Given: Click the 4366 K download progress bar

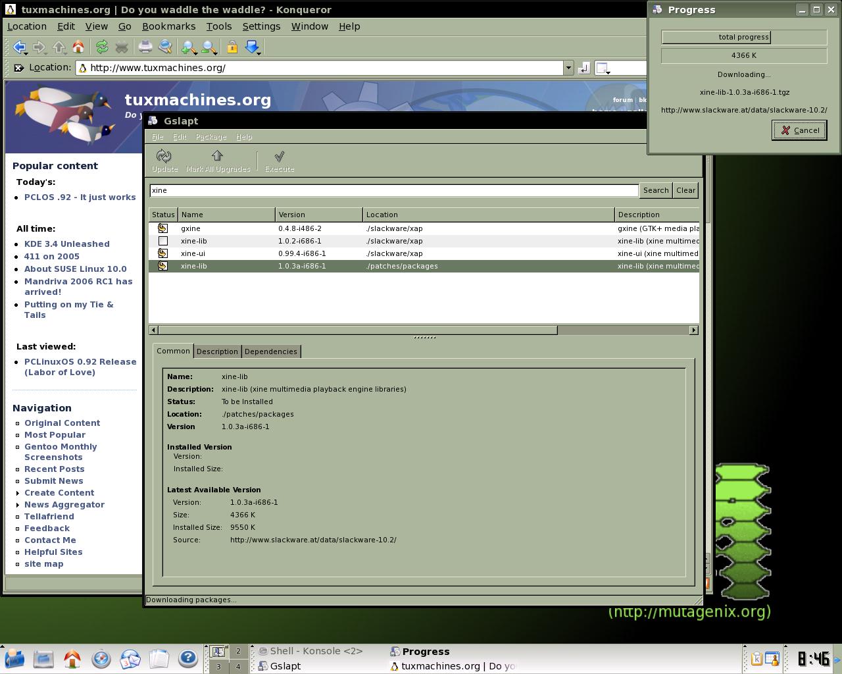Looking at the screenshot, I should pyautogui.click(x=744, y=55).
